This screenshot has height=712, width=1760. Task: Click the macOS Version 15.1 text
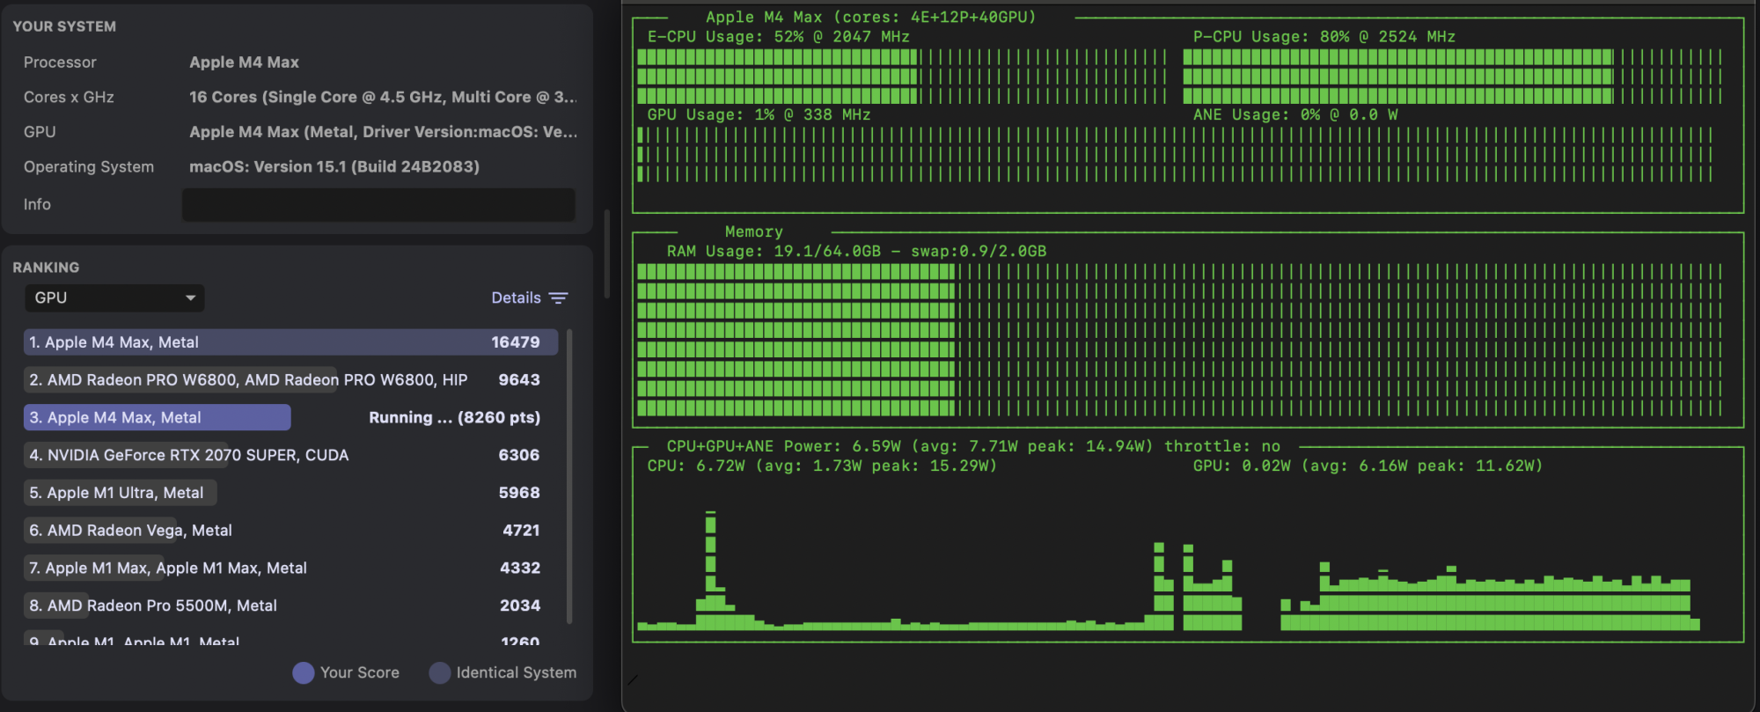334,166
